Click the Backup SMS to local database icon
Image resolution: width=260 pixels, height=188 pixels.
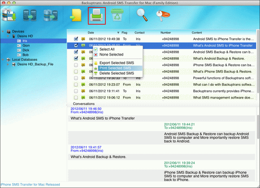pyautogui.click(x=9, y=15)
